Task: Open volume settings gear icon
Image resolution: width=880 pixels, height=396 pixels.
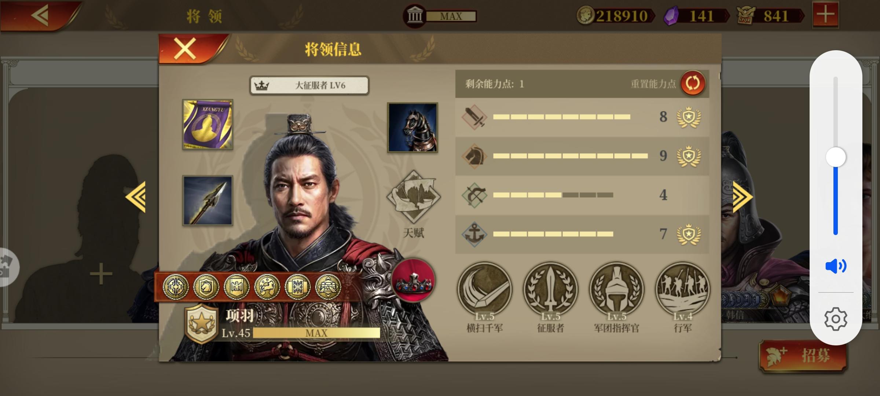Action: 836,319
